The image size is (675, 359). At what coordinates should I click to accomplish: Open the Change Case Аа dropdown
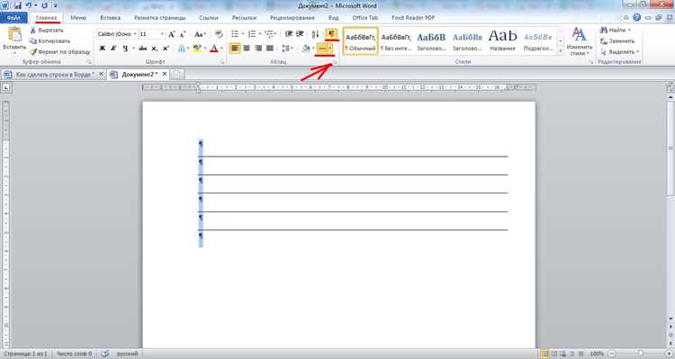click(x=200, y=34)
